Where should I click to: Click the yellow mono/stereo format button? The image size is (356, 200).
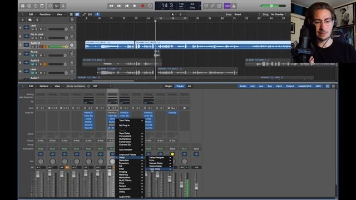tap(172, 154)
